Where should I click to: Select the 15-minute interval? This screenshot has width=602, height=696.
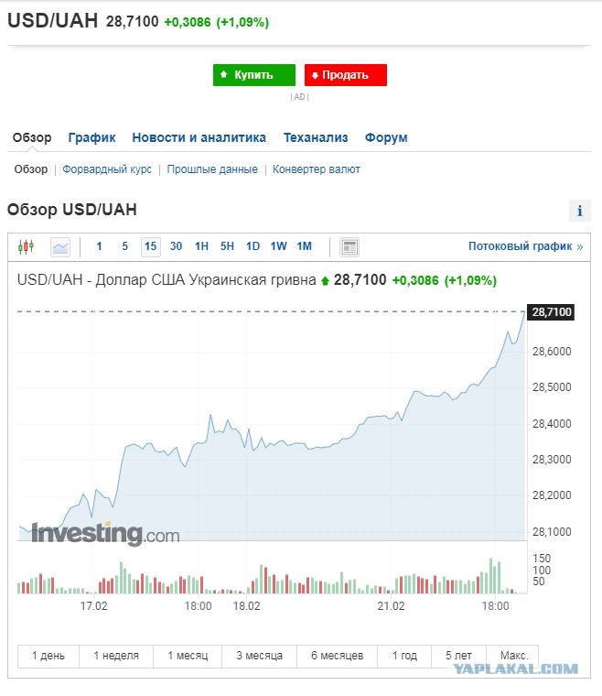point(150,246)
